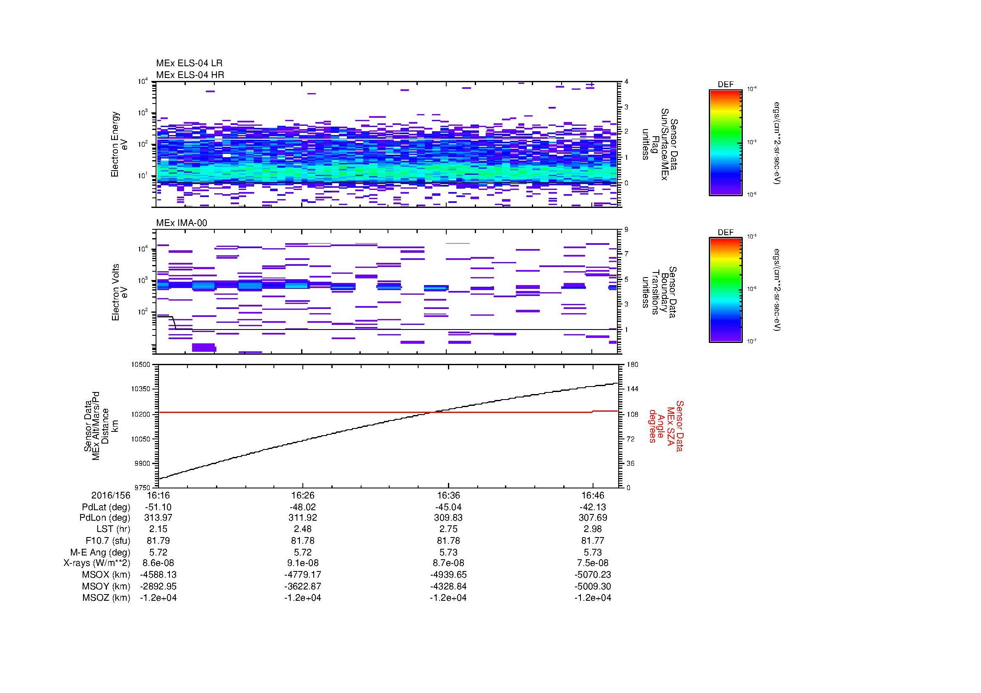Screen dimensions: 981x693
Task: Click the X-rays value '7.5e-08'
Action: point(593,563)
